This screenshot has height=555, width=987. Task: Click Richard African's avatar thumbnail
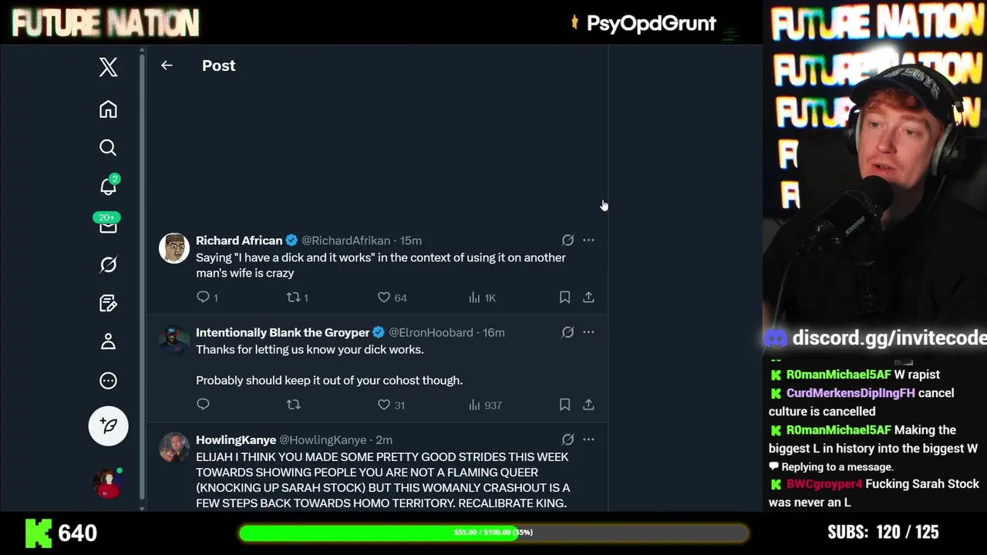(174, 248)
